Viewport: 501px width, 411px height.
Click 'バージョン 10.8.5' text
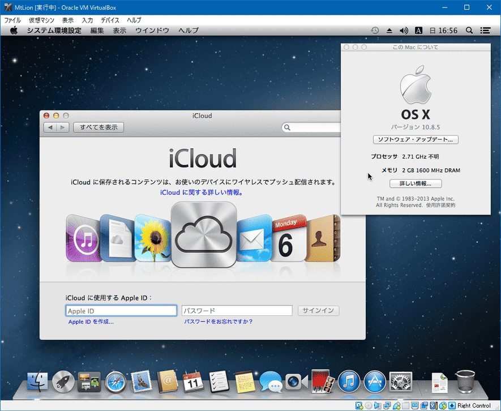coord(416,127)
